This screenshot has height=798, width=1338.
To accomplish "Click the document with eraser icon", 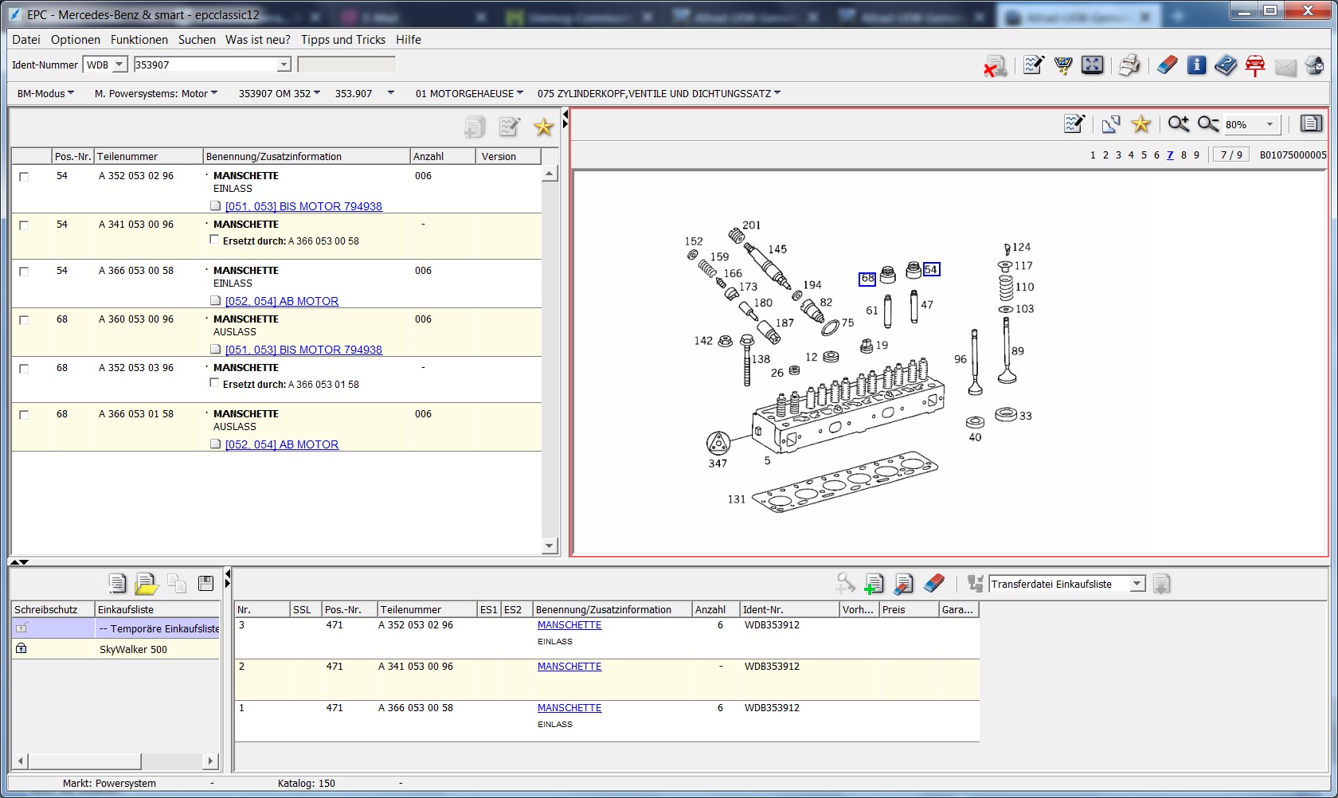I will [x=903, y=584].
